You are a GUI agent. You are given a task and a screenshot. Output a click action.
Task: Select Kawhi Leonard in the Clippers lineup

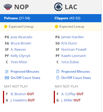tap(73, 56)
